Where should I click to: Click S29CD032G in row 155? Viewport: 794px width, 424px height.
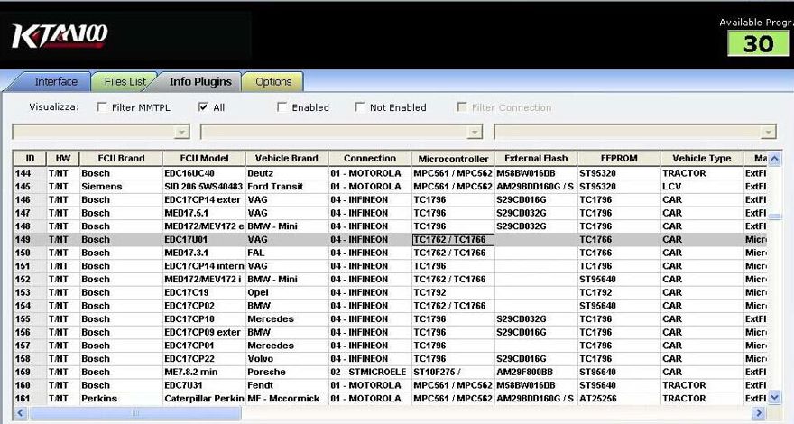click(x=536, y=318)
